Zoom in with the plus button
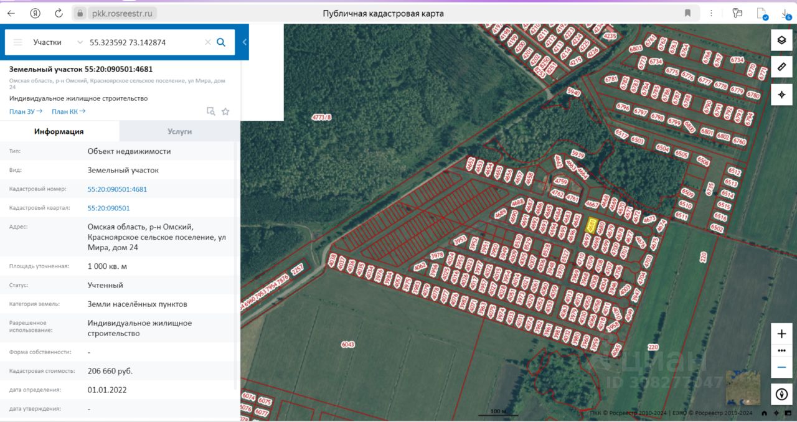The width and height of the screenshot is (797, 422). point(781,334)
